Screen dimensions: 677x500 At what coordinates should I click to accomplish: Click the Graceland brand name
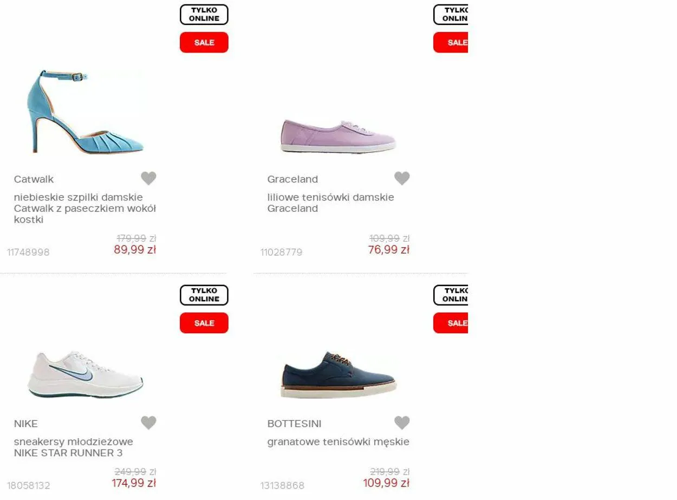point(292,179)
